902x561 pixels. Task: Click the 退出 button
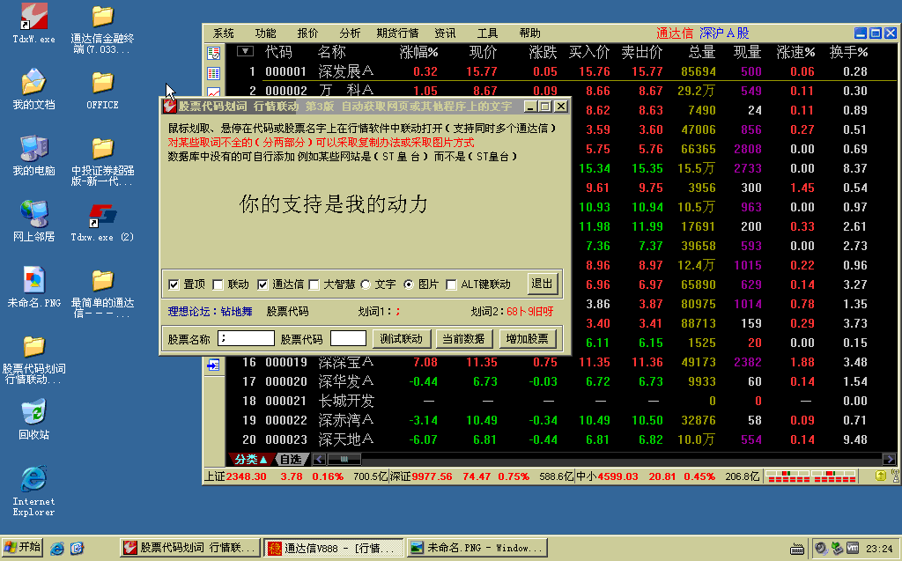click(x=542, y=284)
